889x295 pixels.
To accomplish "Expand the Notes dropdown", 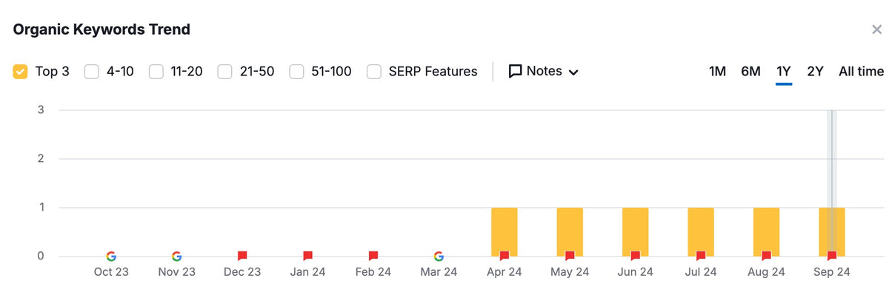I will point(543,72).
